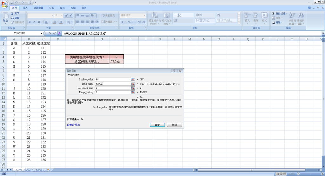The height and width of the screenshot is (176, 325).
Task: Toggle Bold formatting
Action: pos(30,22)
